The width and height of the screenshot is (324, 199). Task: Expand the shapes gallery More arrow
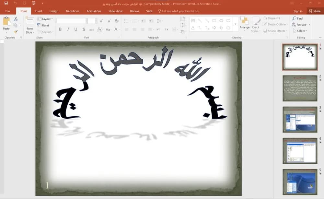pyautogui.click(x=235, y=24)
